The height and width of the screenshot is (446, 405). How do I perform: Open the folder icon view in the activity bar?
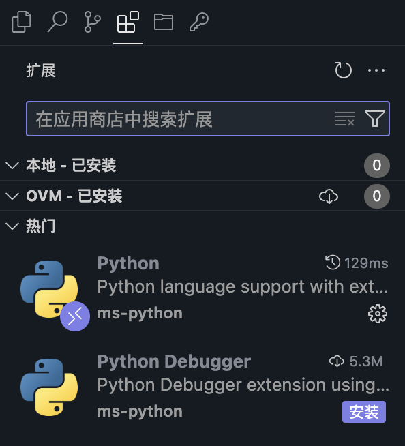coord(164,22)
